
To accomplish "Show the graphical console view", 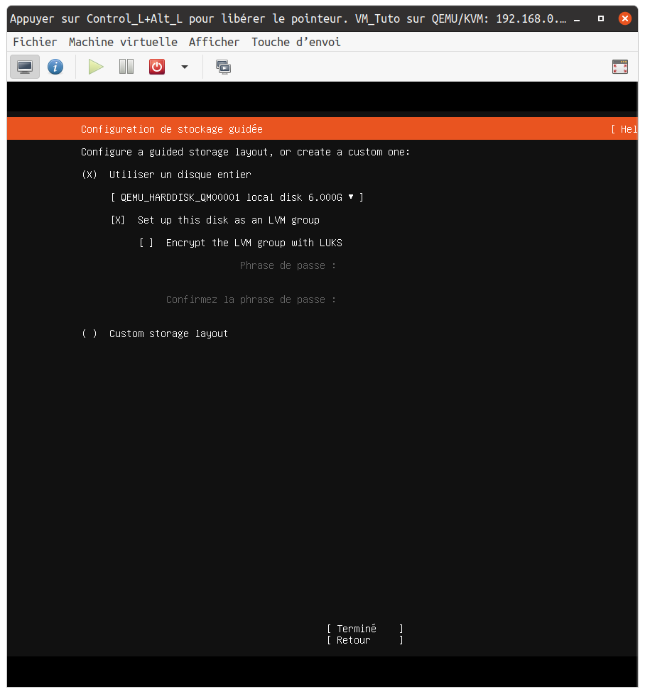I will (25, 67).
